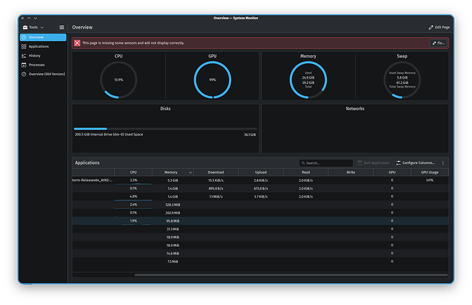The image size is (472, 305).
Task: Click the red error icon in the warning banner
Action: pos(77,42)
